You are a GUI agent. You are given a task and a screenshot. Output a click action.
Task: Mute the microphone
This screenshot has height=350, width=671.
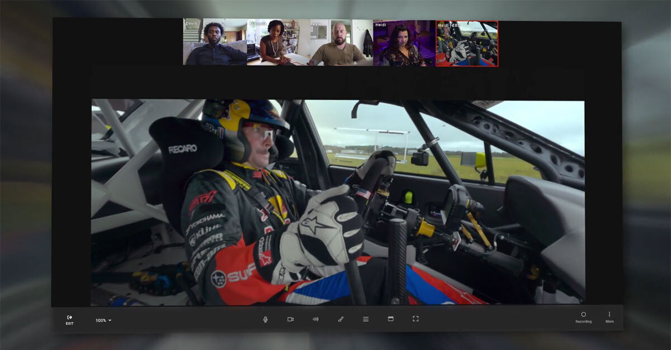(x=266, y=319)
